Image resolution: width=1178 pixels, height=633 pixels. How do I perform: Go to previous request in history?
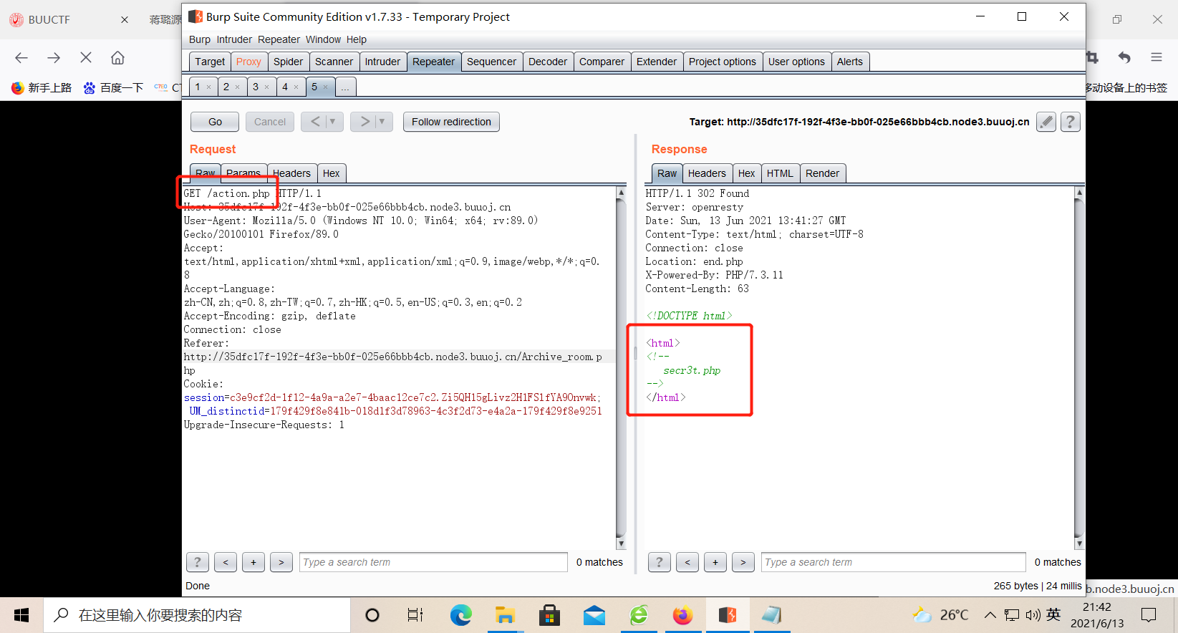pos(314,122)
